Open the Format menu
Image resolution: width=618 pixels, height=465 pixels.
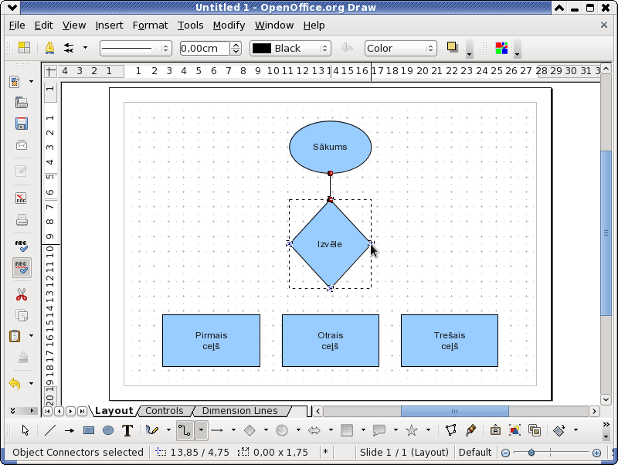[x=150, y=25]
